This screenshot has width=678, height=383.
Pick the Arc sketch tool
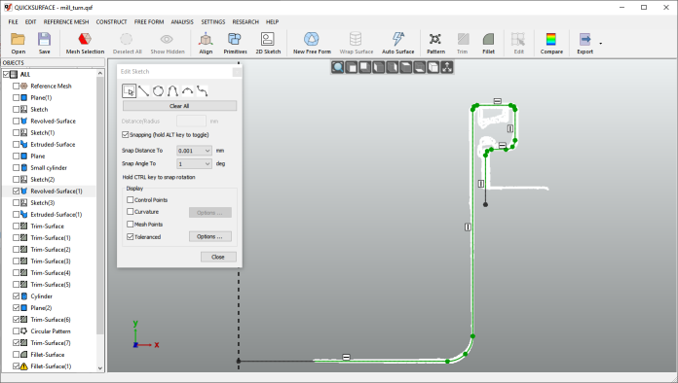187,91
